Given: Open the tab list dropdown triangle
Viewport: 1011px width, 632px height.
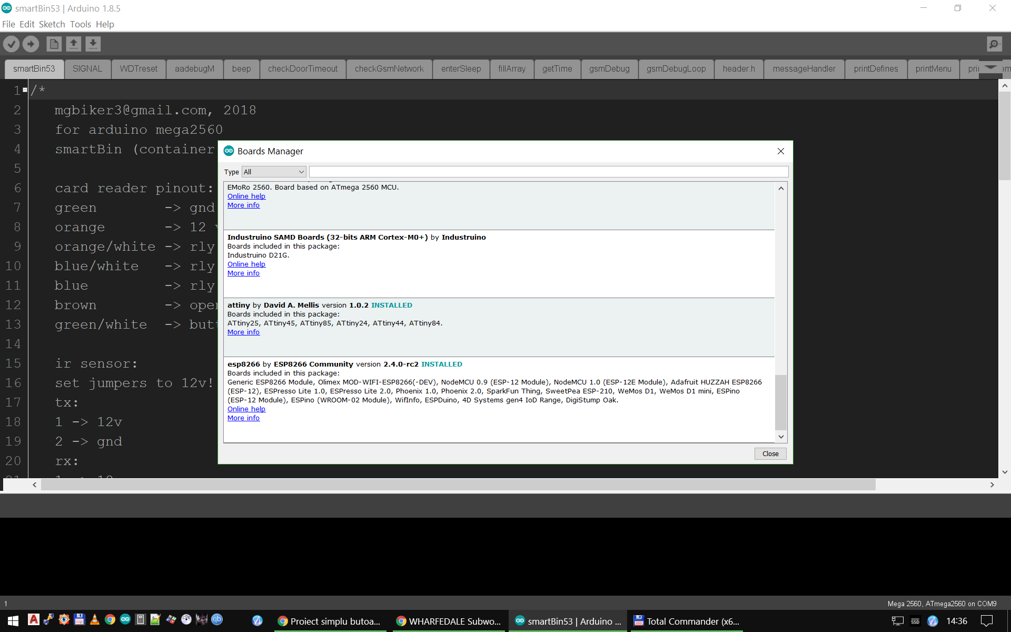Looking at the screenshot, I should [990, 67].
